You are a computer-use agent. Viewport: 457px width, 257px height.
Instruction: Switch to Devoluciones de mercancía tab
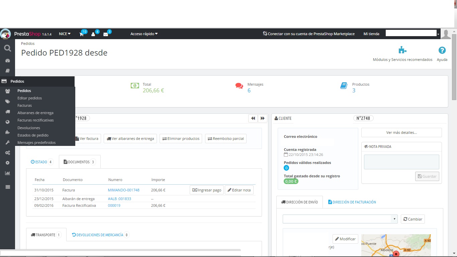click(x=100, y=235)
